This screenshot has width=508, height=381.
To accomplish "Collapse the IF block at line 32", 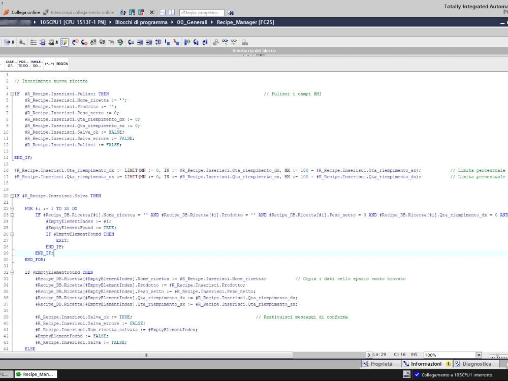I will coord(12,272).
